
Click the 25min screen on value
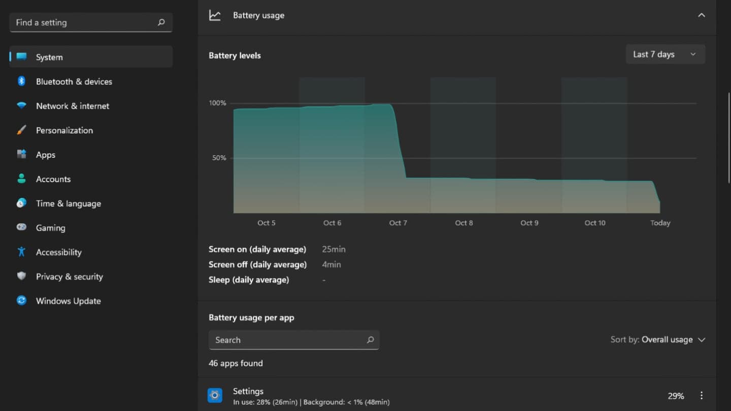click(334, 249)
